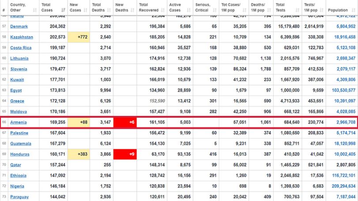Click Slovenia population 2,079,117 link

346,69
